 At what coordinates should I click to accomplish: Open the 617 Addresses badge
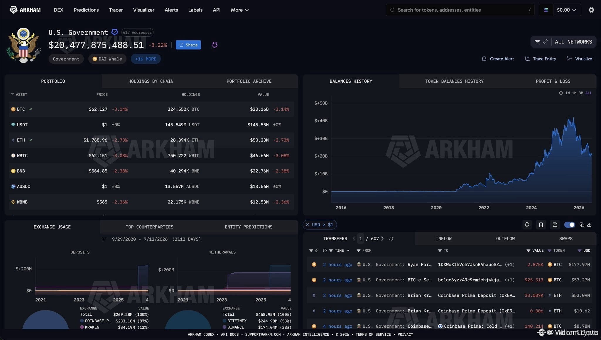(x=137, y=32)
